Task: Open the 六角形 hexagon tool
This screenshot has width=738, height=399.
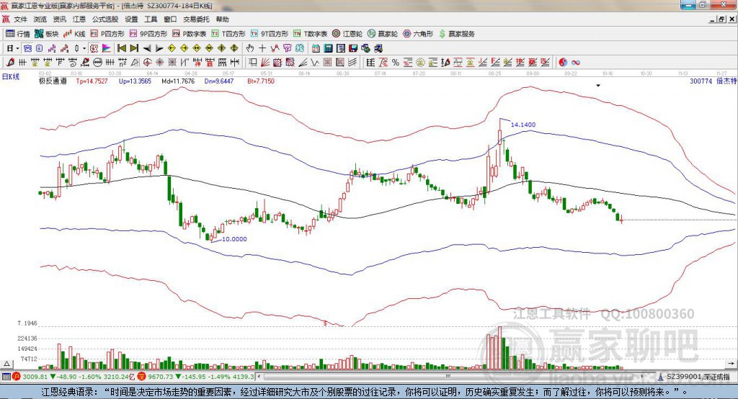Action: pos(418,34)
